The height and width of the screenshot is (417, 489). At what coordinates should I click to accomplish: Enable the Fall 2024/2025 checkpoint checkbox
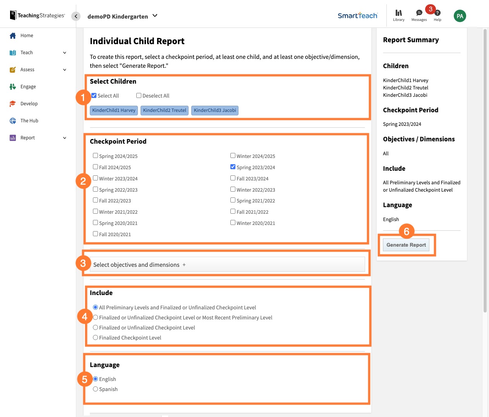pyautogui.click(x=95, y=167)
